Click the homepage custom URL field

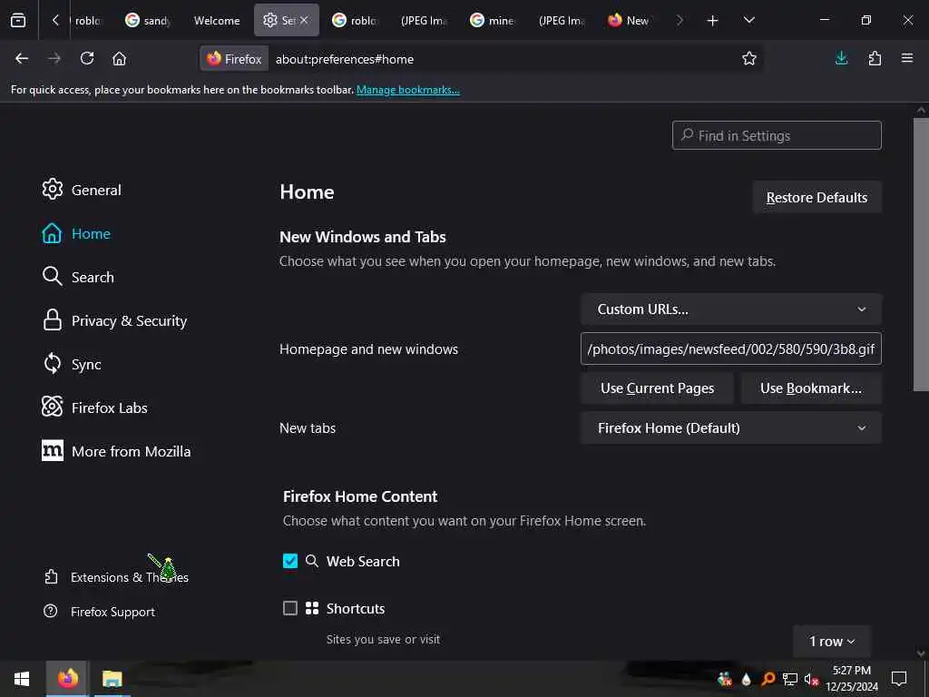coord(731,349)
